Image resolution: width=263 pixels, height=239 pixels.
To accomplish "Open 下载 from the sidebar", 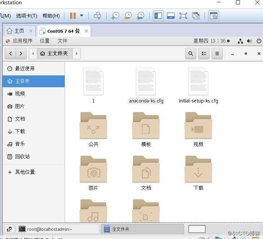I will click(34, 132).
